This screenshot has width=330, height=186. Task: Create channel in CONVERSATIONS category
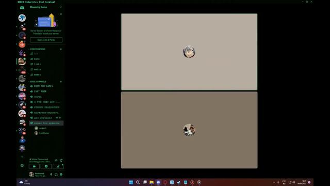(61, 49)
